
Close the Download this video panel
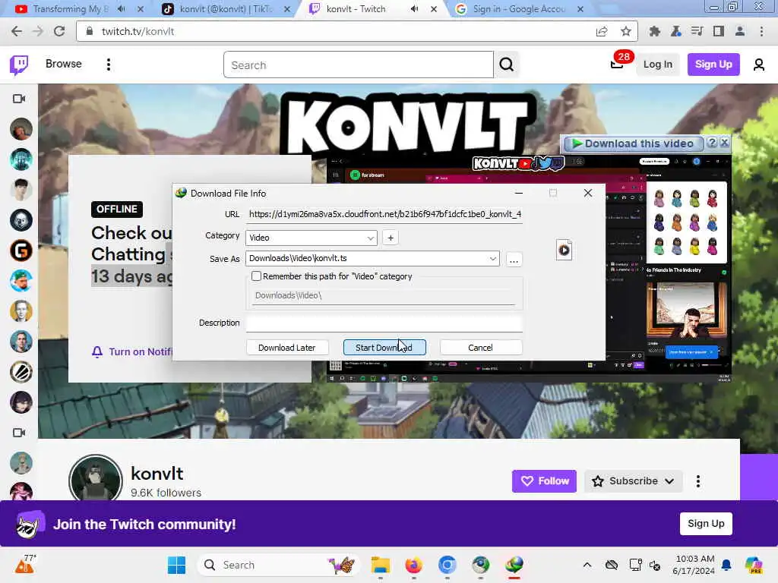(724, 143)
